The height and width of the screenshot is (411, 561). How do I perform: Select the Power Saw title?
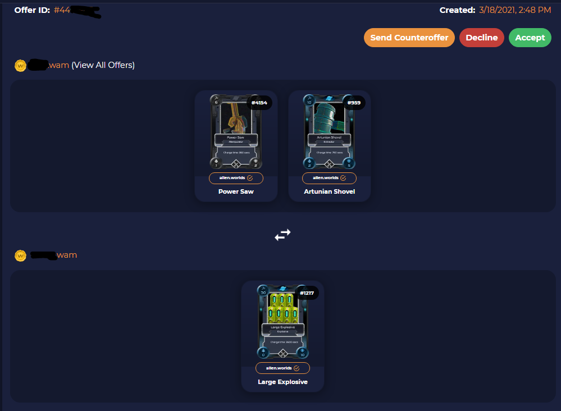click(236, 191)
